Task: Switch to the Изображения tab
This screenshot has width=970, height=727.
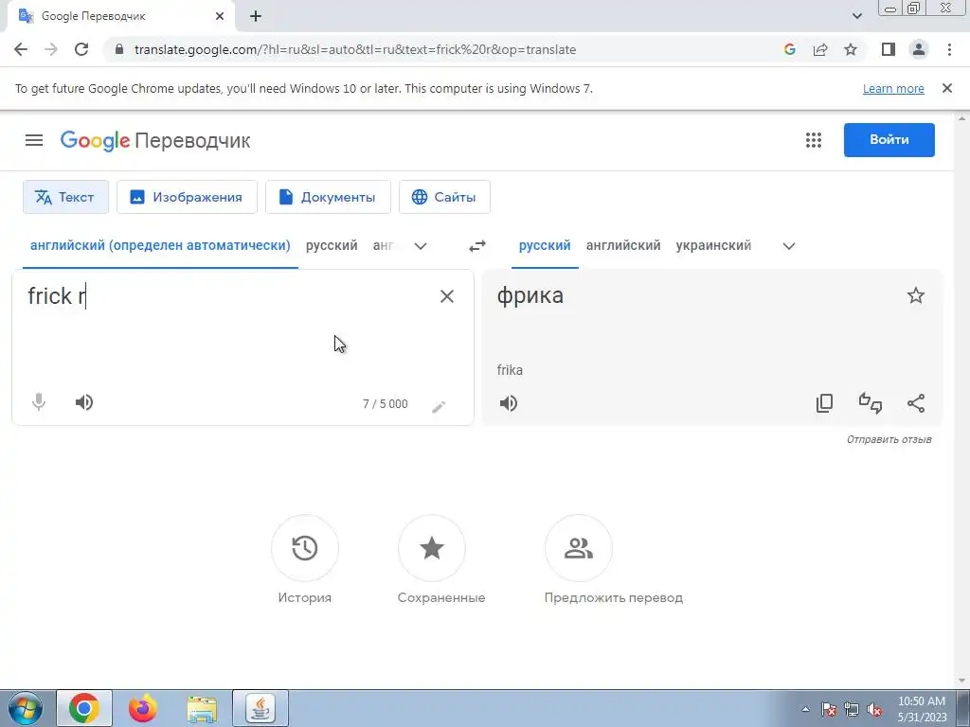Action: coord(187,197)
